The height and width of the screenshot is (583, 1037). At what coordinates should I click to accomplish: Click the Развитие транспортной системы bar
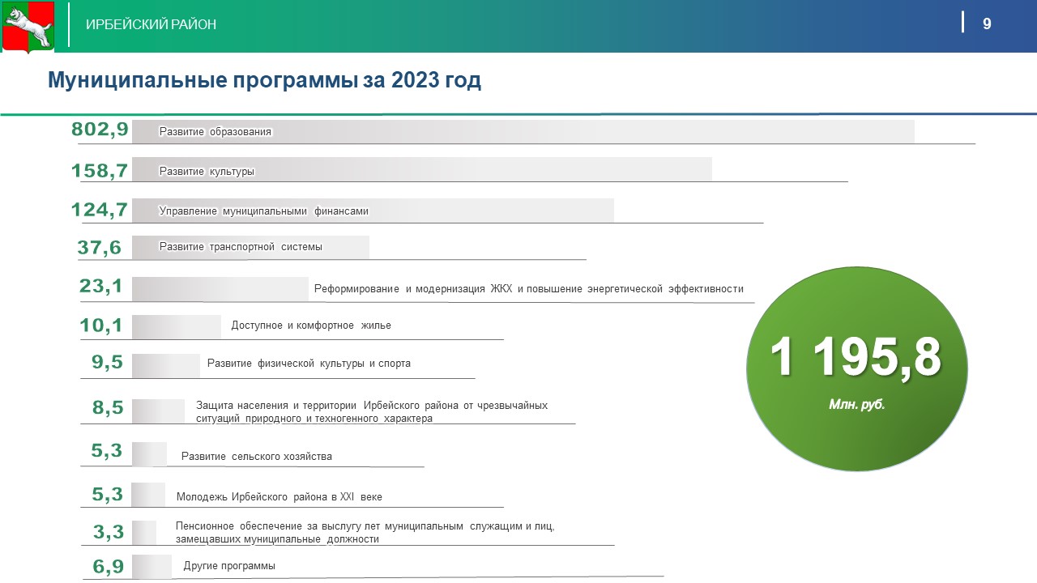(250, 247)
